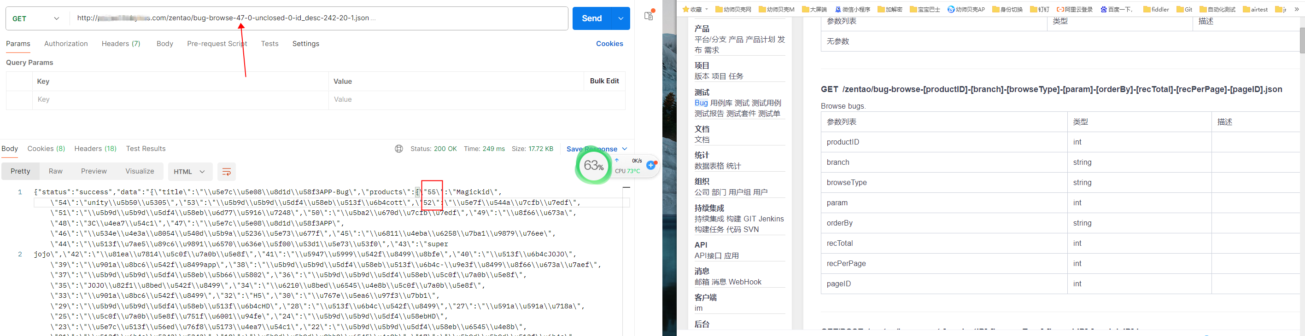Viewport: 1305px width, 336px height.
Task: Open the 幼师贝壳M bookmark folder
Action: (x=777, y=9)
